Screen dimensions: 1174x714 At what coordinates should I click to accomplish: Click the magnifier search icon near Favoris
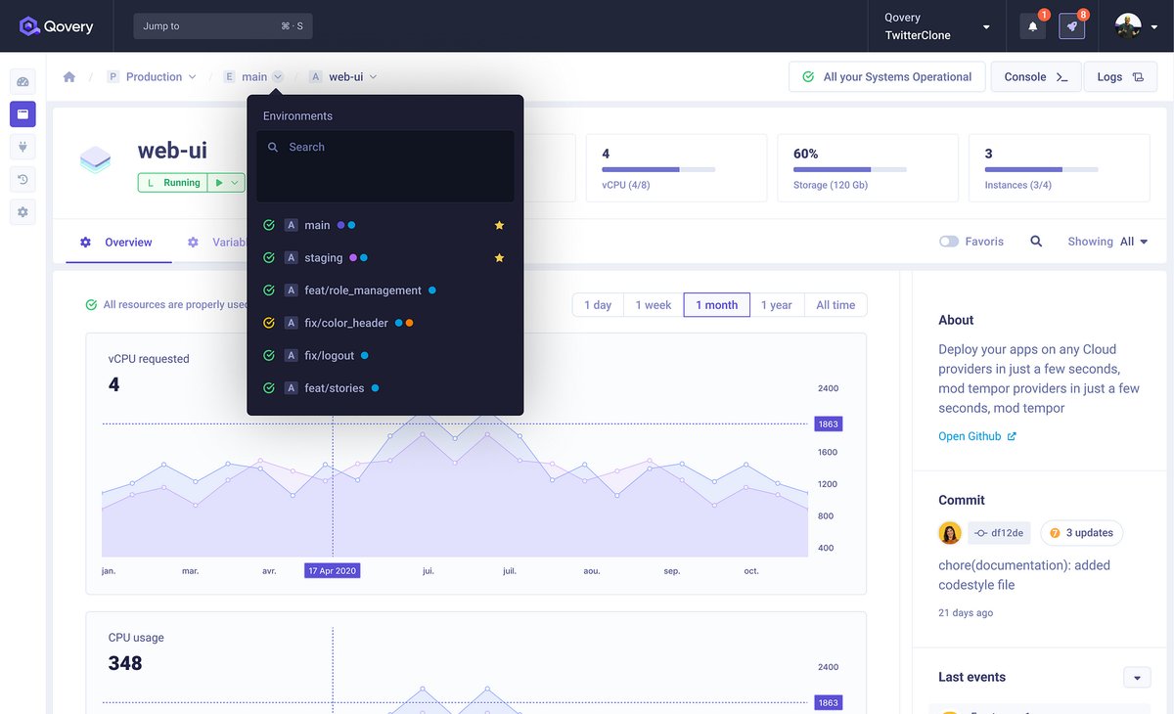click(1036, 242)
